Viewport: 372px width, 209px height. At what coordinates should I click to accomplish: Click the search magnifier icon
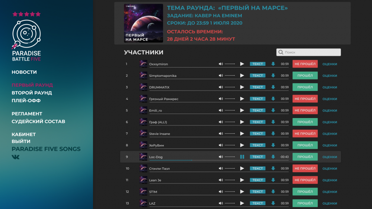(x=280, y=52)
